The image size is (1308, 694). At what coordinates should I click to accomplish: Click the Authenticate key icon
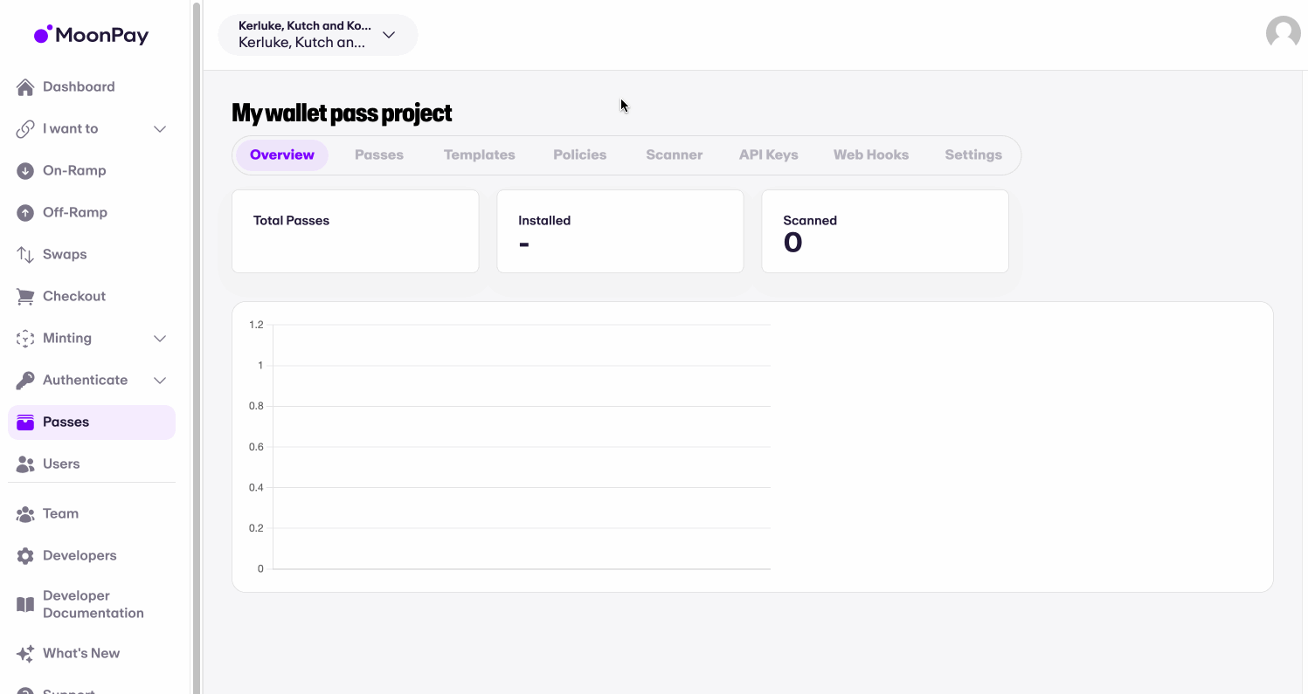point(25,381)
